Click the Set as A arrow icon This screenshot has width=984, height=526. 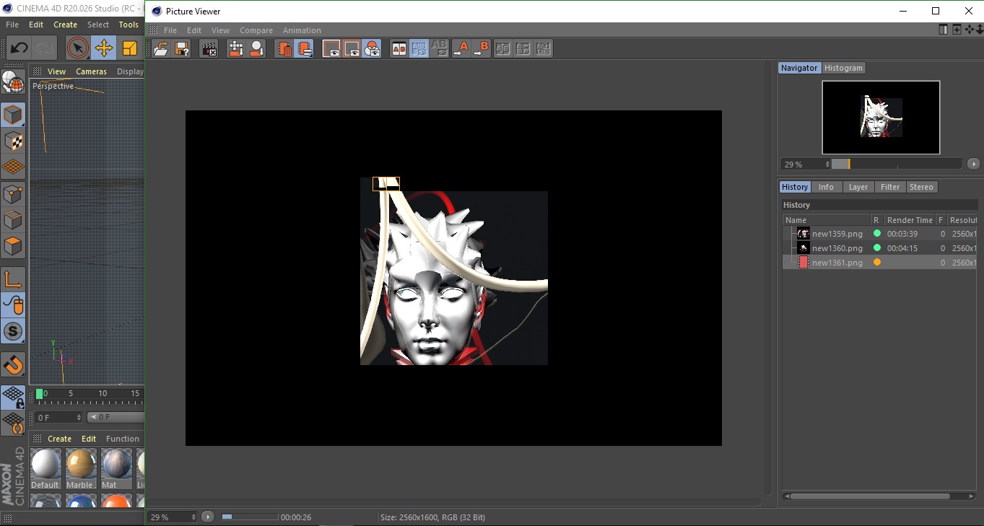461,49
